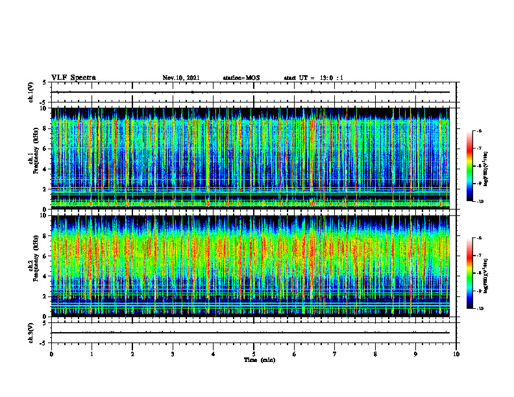Click the "5" tick label on ch.1(V) axis
The width and height of the screenshot is (514, 397).
click(x=45, y=82)
